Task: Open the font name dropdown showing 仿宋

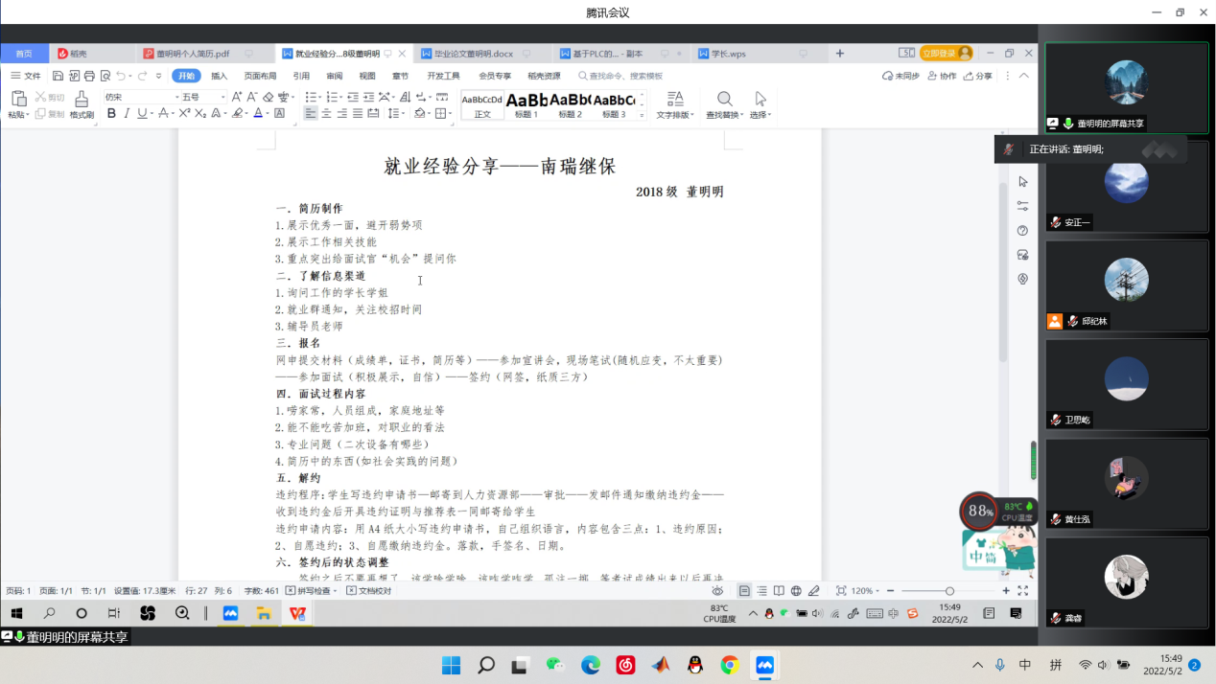Action: 141,97
